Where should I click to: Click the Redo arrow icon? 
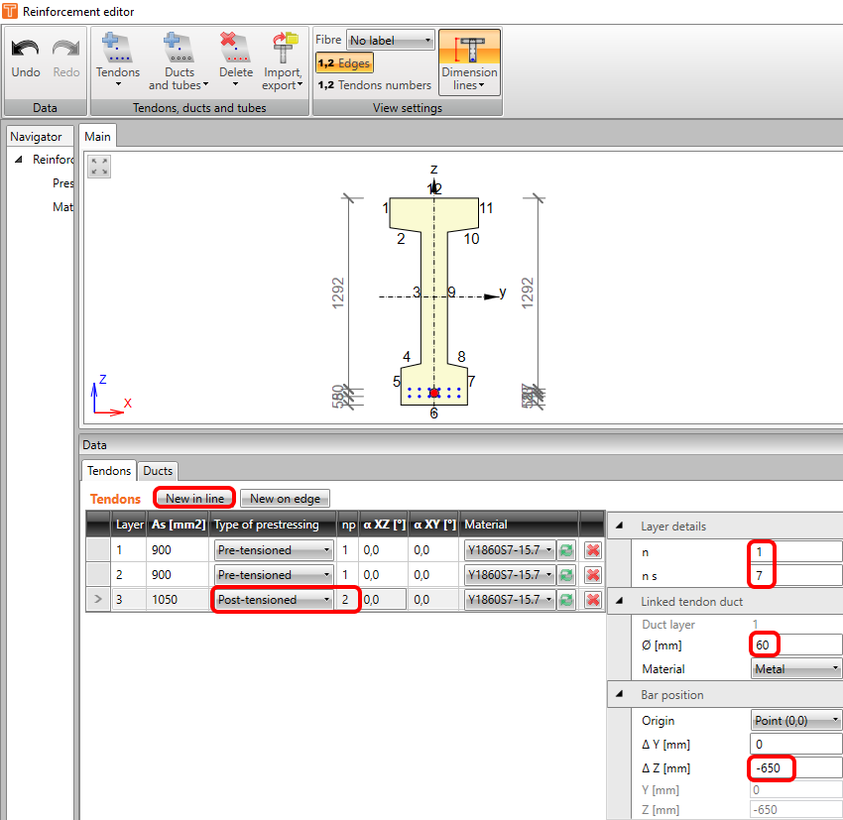(x=65, y=50)
